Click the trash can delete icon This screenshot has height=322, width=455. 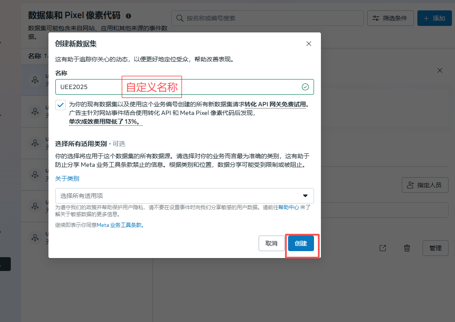(x=407, y=248)
